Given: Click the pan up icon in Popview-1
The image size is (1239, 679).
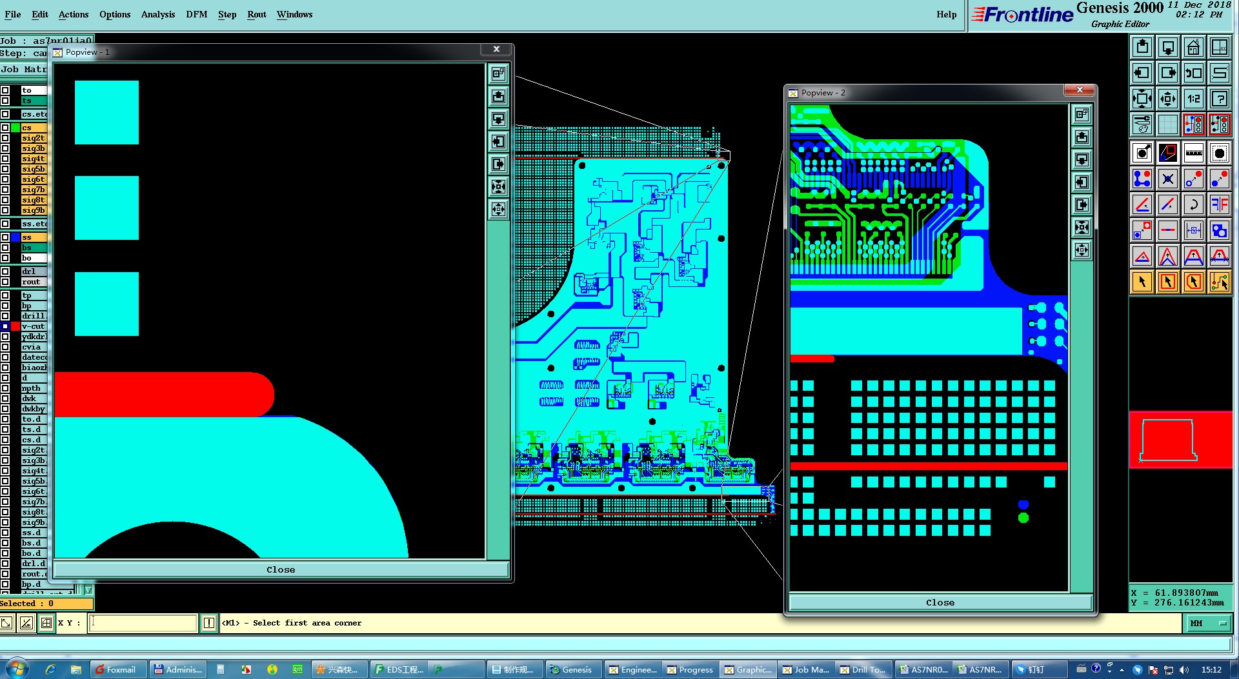Looking at the screenshot, I should coord(498,97).
